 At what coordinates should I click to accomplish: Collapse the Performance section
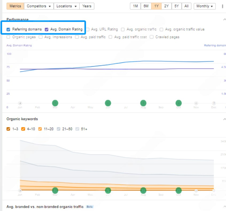(224, 19)
